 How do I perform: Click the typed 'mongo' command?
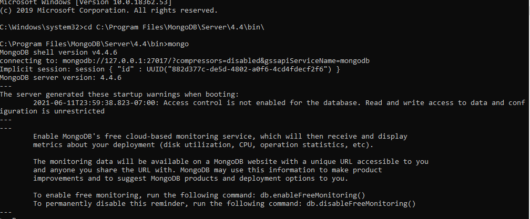178,44
